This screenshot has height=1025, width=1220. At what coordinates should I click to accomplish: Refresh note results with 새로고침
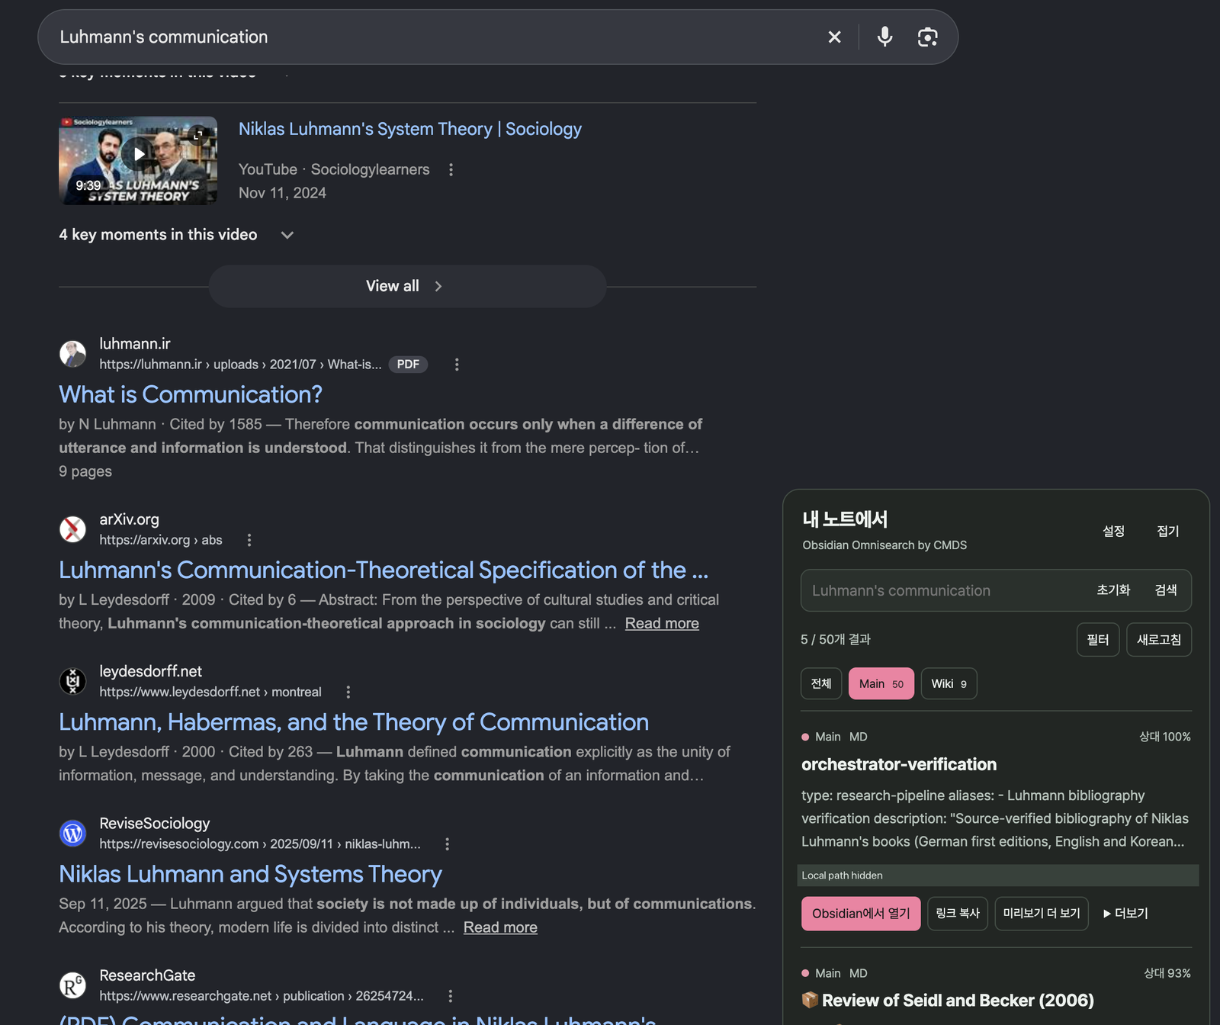(1159, 640)
